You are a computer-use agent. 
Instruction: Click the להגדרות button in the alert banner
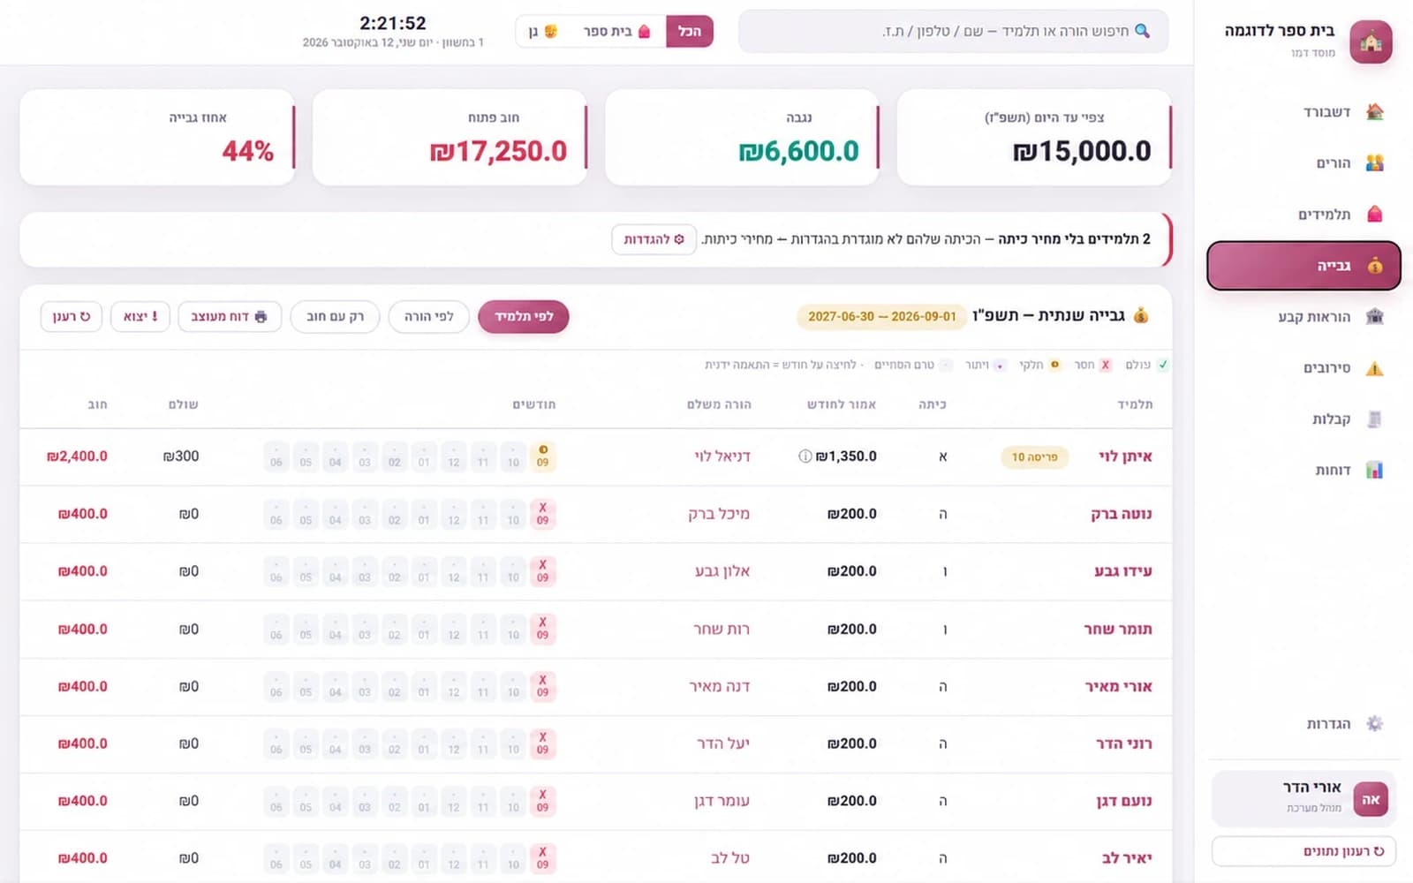click(x=654, y=239)
